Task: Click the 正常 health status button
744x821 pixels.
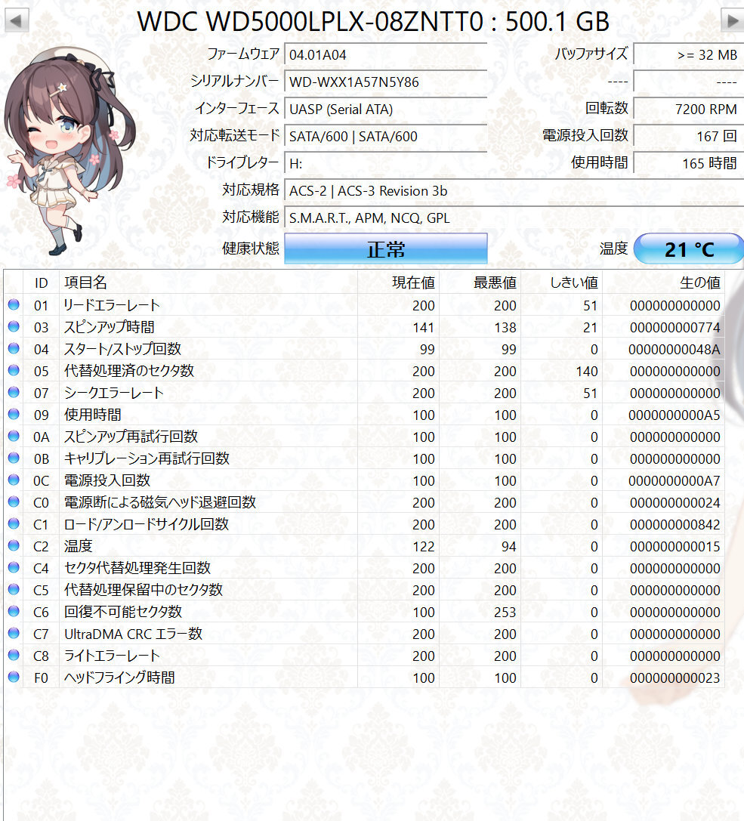Action: click(x=386, y=248)
